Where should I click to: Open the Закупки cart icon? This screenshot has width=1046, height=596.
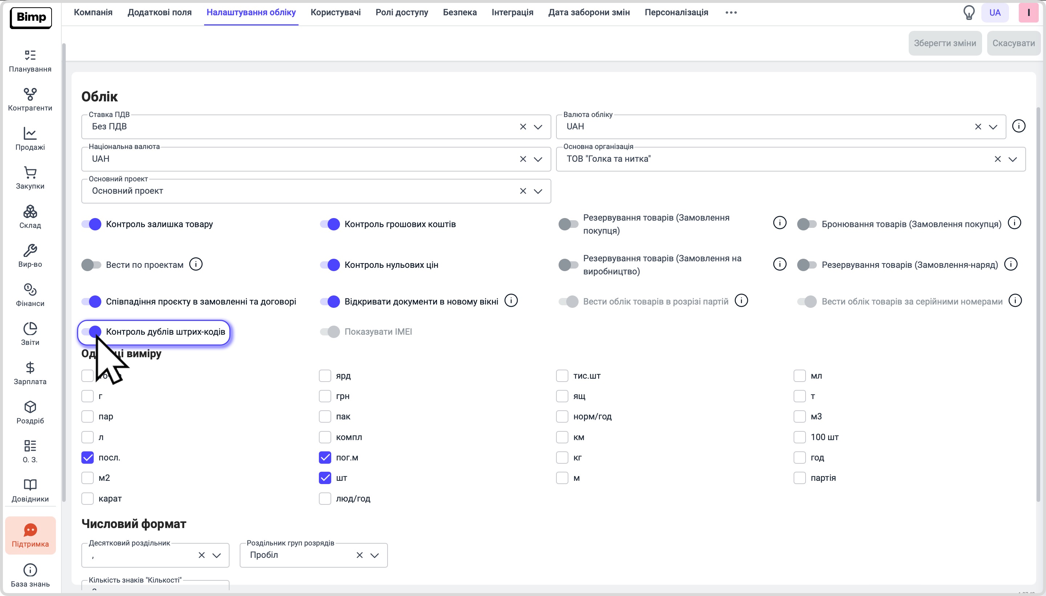click(x=30, y=172)
